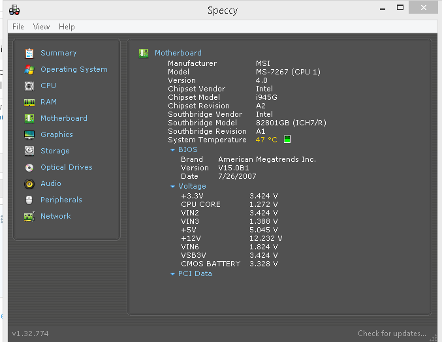Screen dimensions: 442x342
Task: Open the File menu
Action: pos(18,27)
